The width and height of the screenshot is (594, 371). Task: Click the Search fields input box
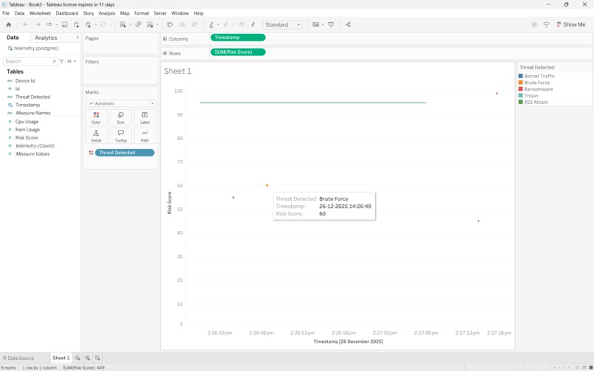30,61
